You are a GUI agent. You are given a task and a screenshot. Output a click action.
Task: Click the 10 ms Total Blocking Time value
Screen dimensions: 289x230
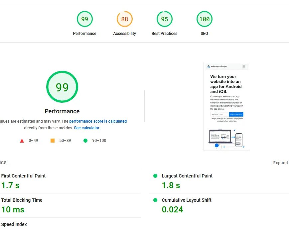coord(13,210)
